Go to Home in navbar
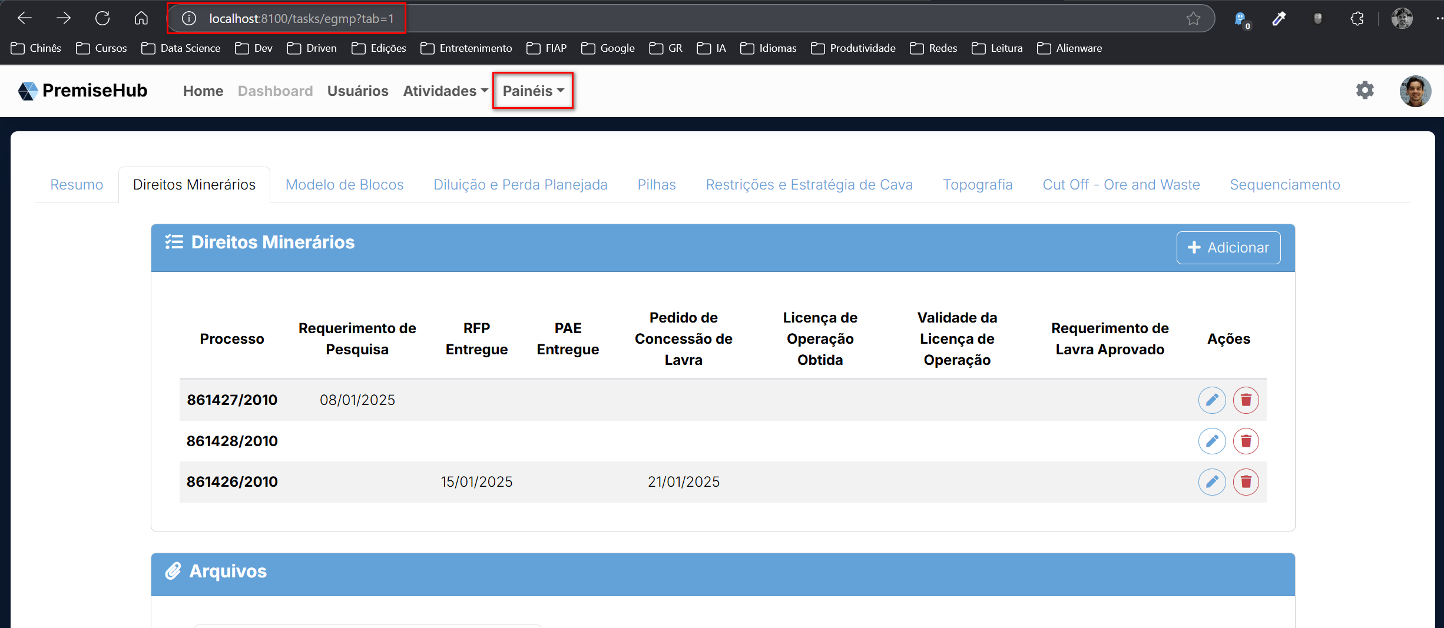 click(203, 91)
